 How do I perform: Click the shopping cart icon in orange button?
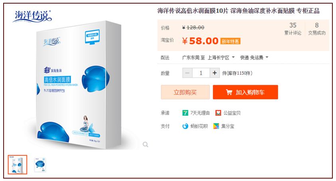[229, 92]
